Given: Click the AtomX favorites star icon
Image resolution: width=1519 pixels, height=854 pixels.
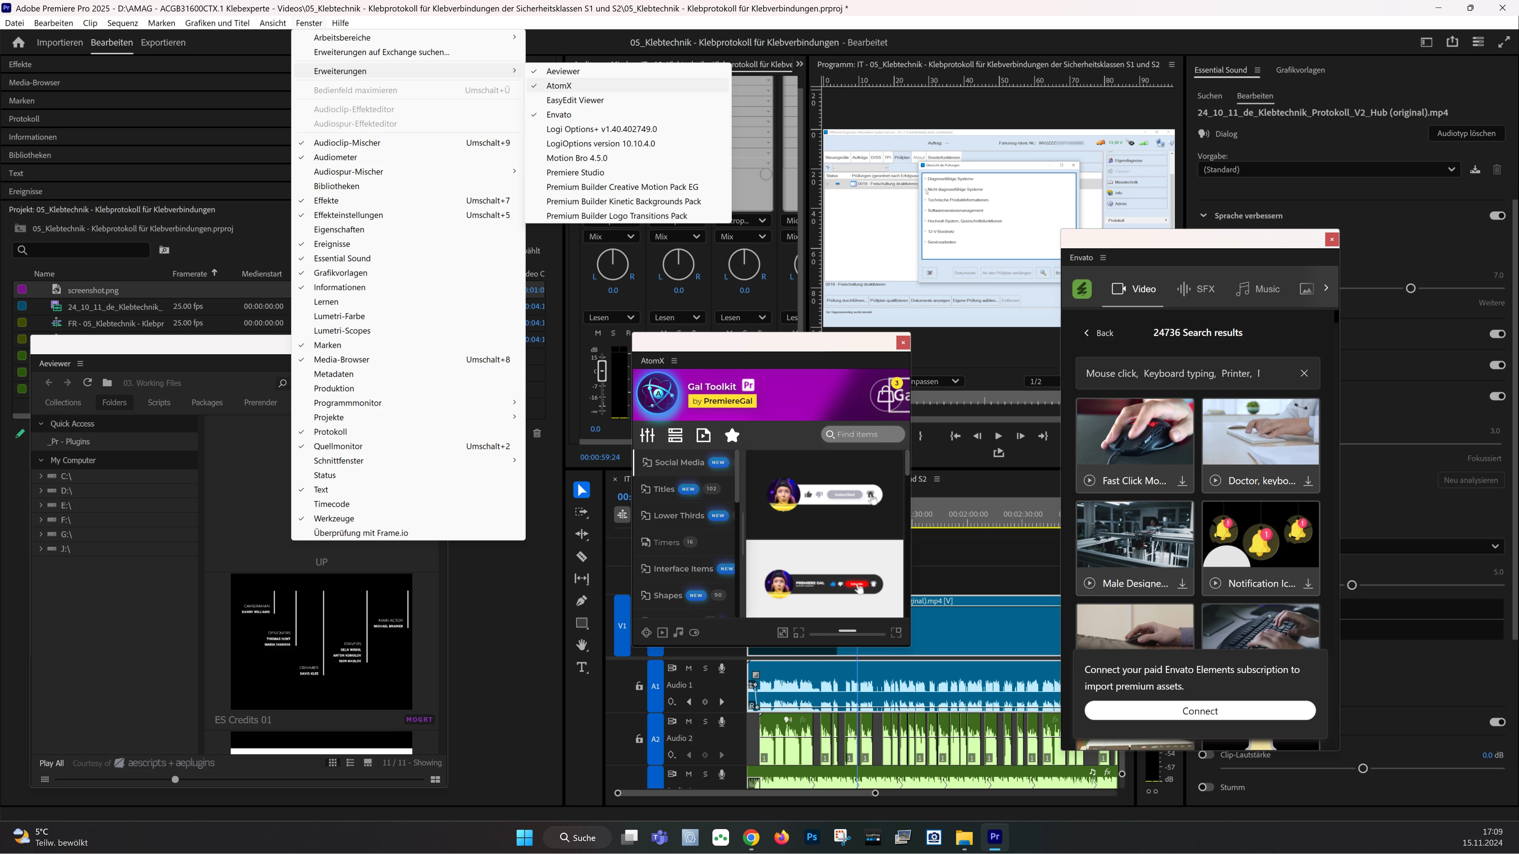Looking at the screenshot, I should click(x=732, y=436).
